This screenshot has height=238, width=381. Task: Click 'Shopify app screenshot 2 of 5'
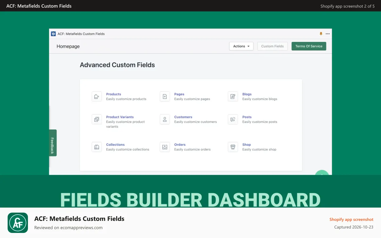(348, 6)
